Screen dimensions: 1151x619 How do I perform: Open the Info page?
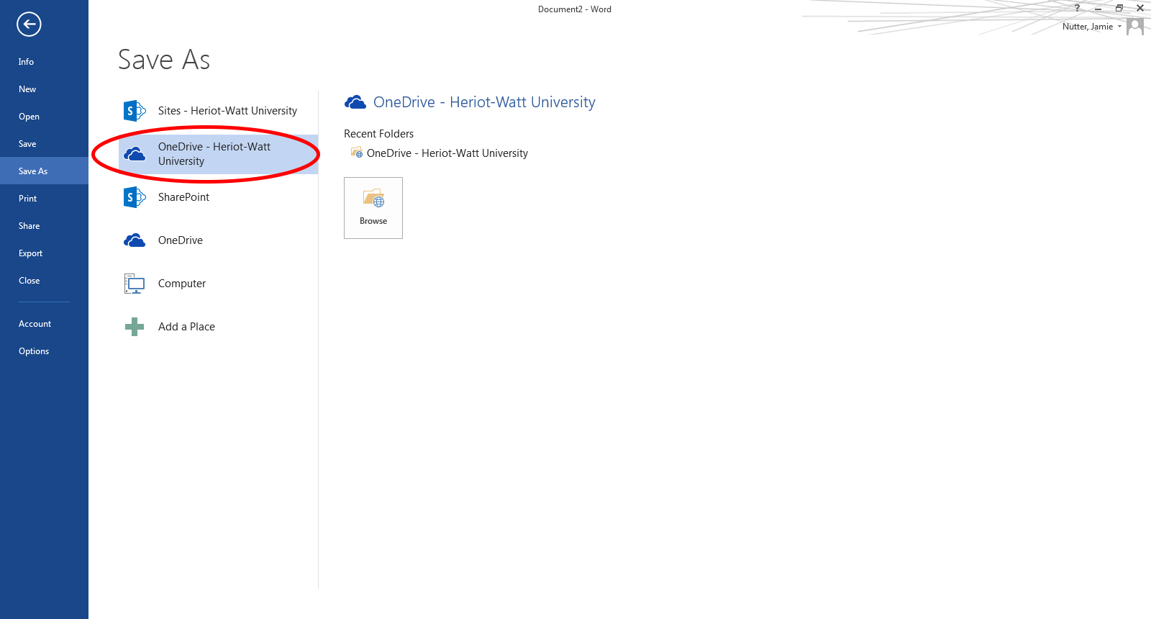pos(44,62)
